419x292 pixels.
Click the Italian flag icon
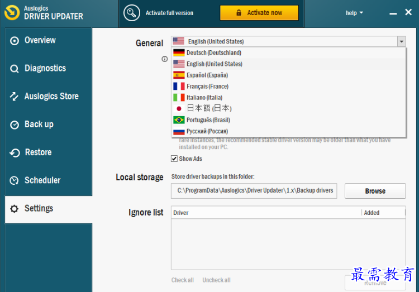pyautogui.click(x=179, y=98)
